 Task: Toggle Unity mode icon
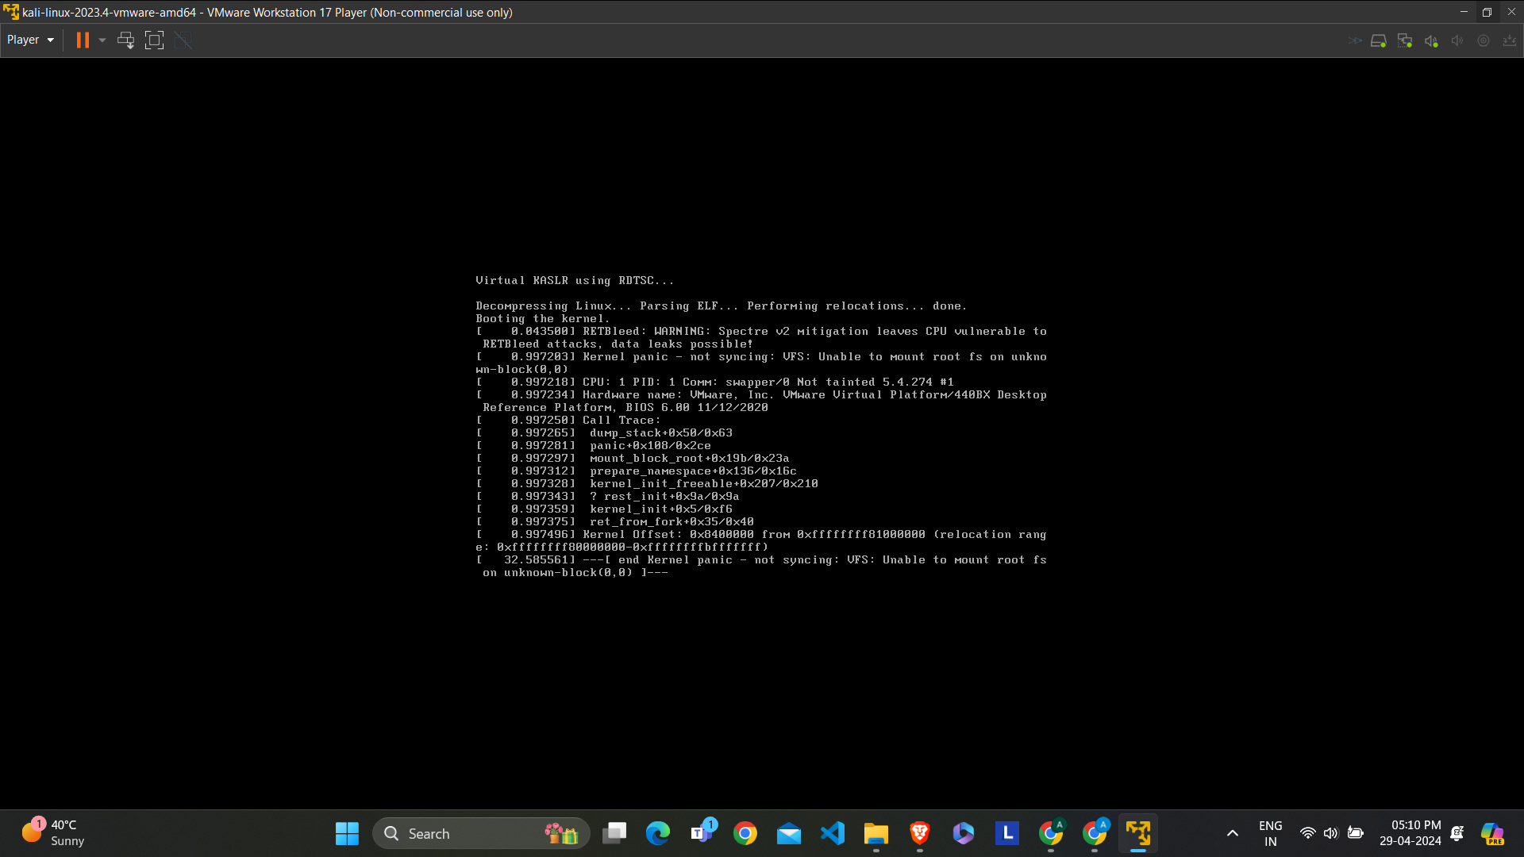[183, 40]
